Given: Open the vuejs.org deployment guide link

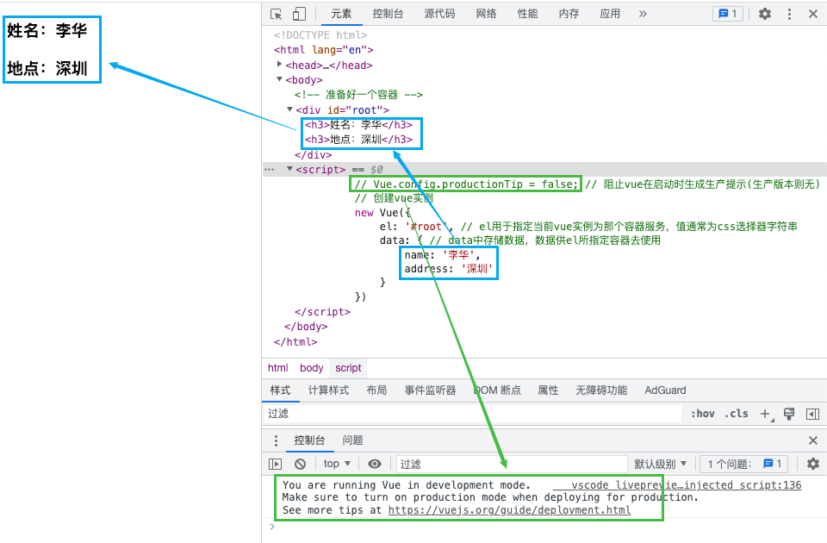Looking at the screenshot, I should coord(509,509).
